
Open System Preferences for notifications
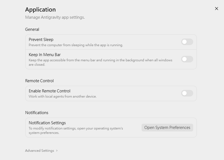pos(167,128)
